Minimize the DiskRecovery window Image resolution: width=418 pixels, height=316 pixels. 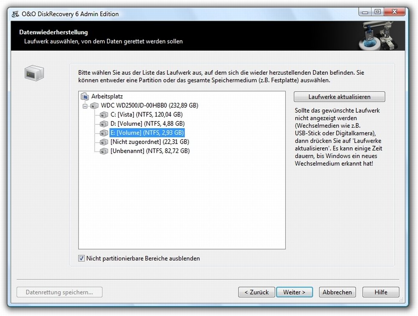click(365, 12)
